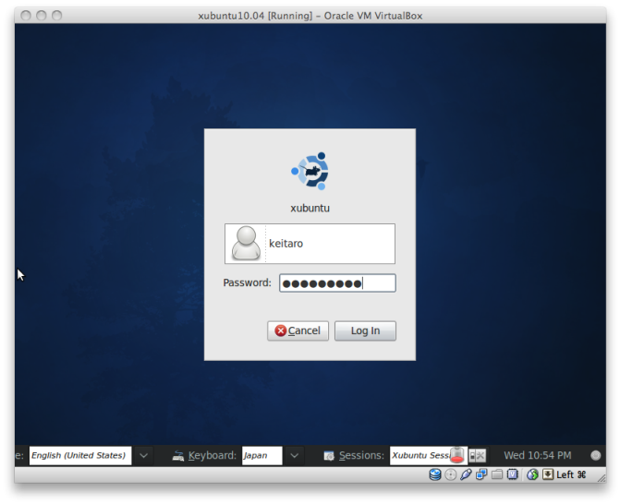Focus the Password input field
The image size is (620, 504).
click(337, 283)
